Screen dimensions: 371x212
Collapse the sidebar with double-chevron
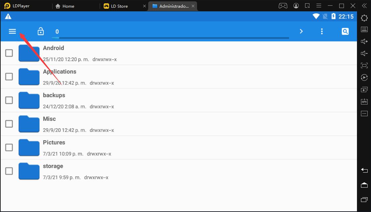(364, 6)
